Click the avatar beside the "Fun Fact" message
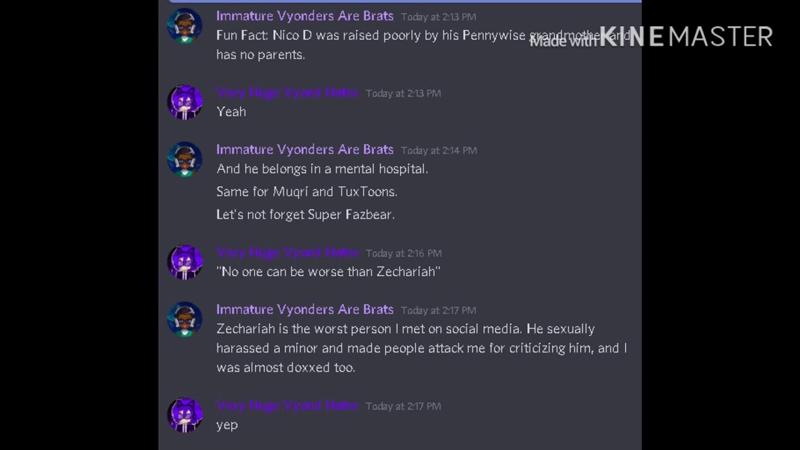800x450 pixels. pyautogui.click(x=185, y=26)
